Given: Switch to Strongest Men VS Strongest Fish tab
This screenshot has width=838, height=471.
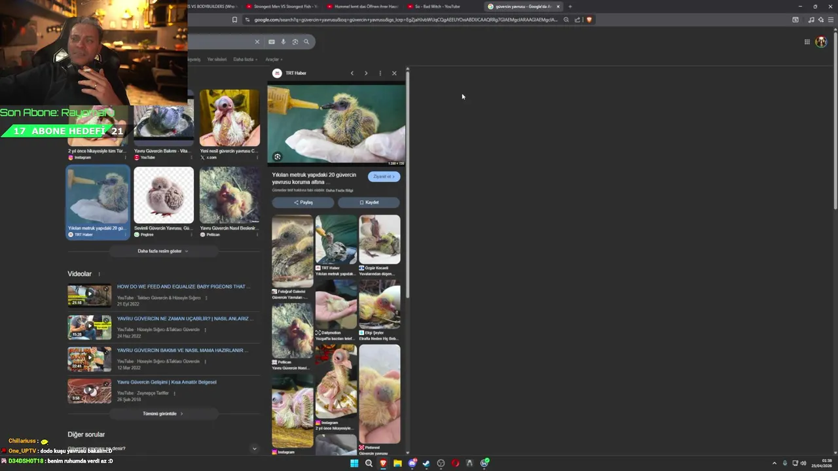Looking at the screenshot, I should click(x=282, y=7).
